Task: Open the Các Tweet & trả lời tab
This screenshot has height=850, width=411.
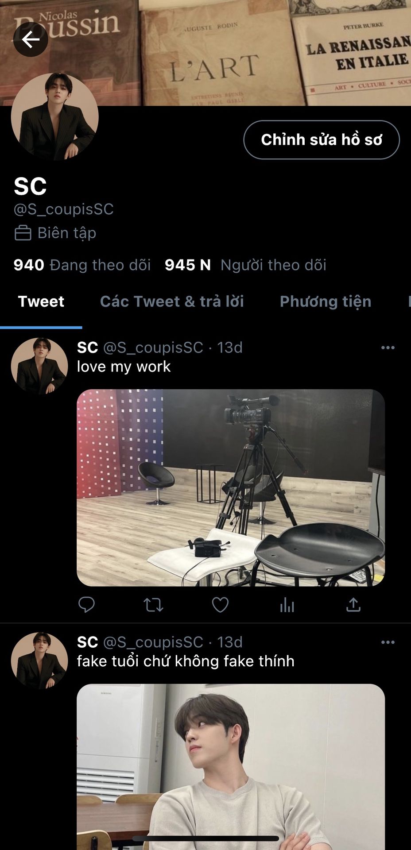Action: pos(172,301)
